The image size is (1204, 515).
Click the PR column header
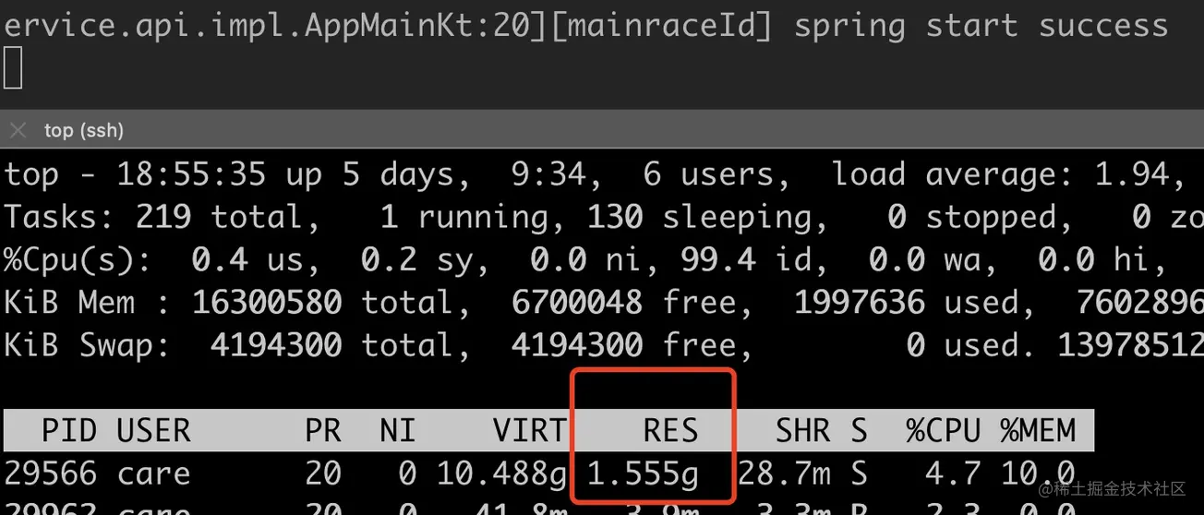click(x=323, y=430)
